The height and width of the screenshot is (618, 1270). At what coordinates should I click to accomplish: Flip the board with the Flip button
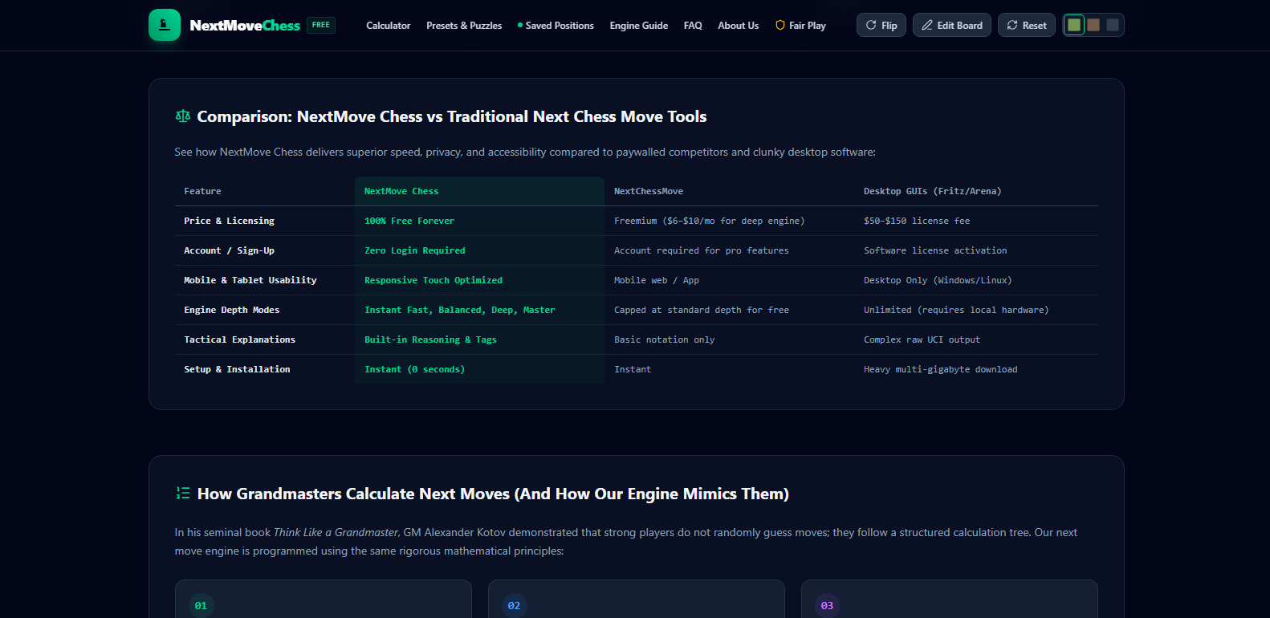[881, 25]
